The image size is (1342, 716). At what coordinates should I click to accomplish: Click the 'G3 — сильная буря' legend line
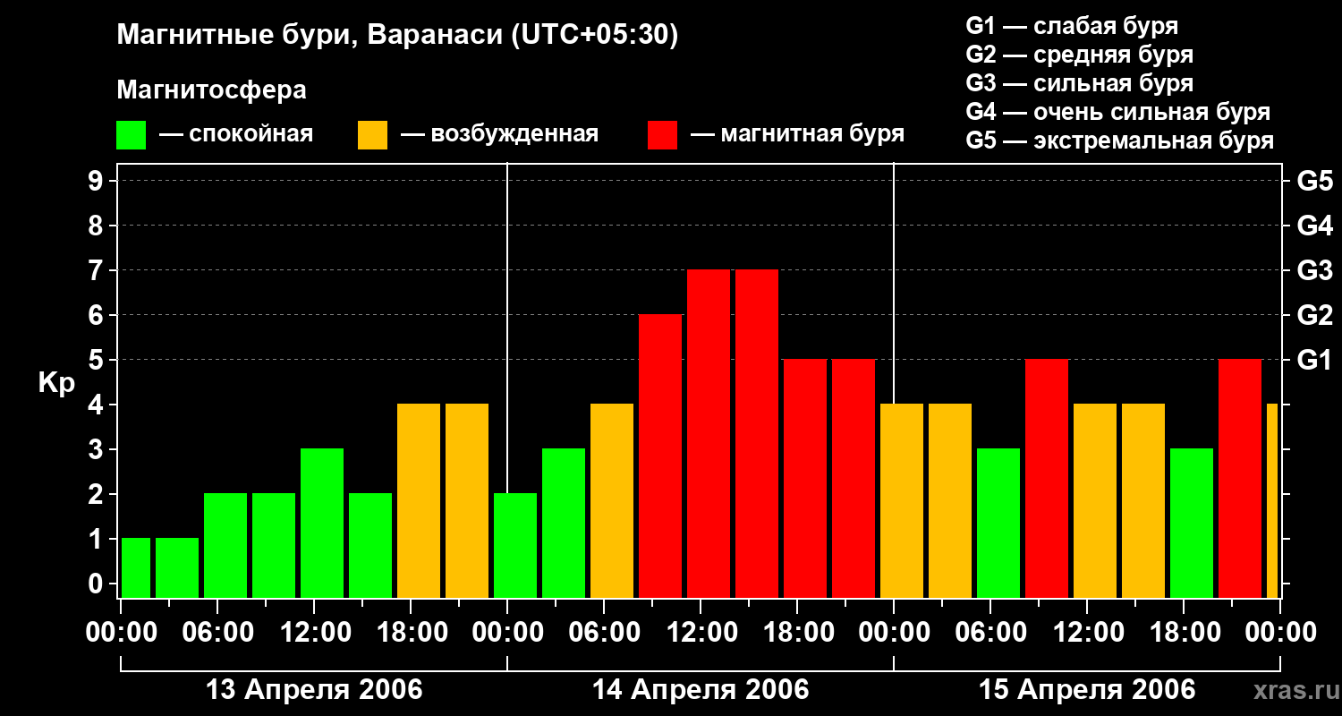[x=1079, y=83]
